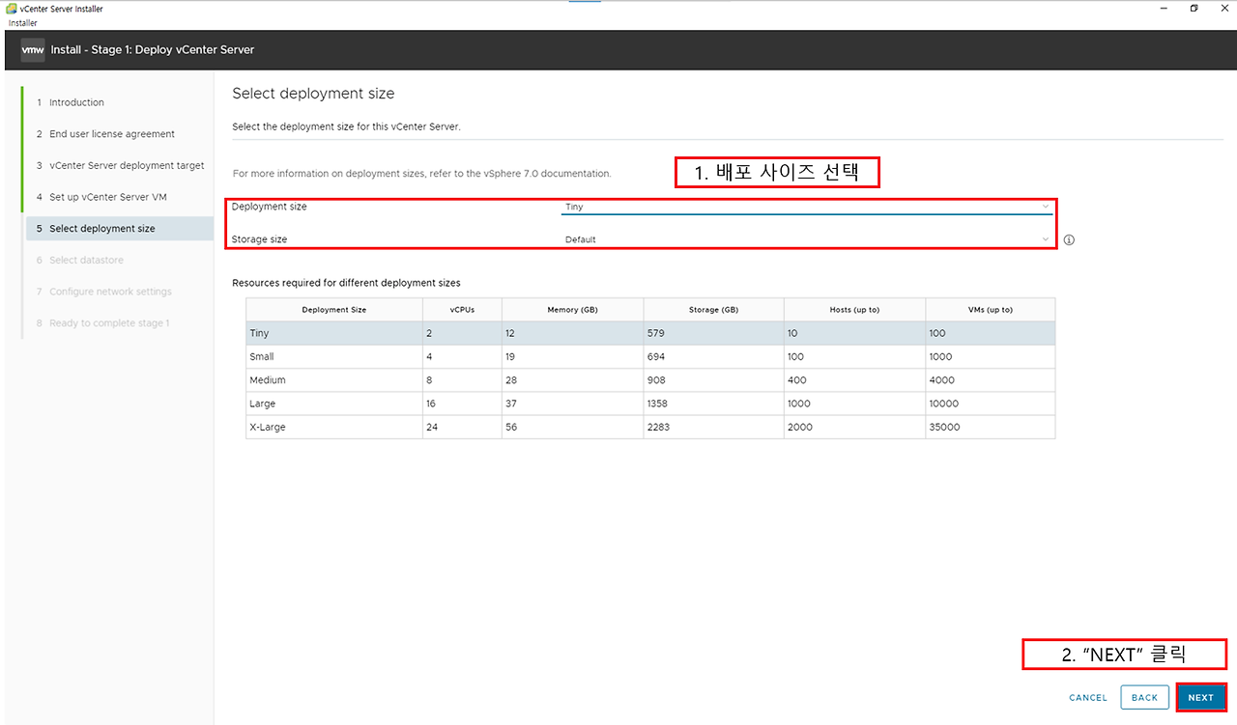Select the Tiny row in sizes table
The width and height of the screenshot is (1237, 725).
tap(650, 333)
